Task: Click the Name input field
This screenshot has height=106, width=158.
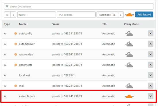Action: point(36,15)
